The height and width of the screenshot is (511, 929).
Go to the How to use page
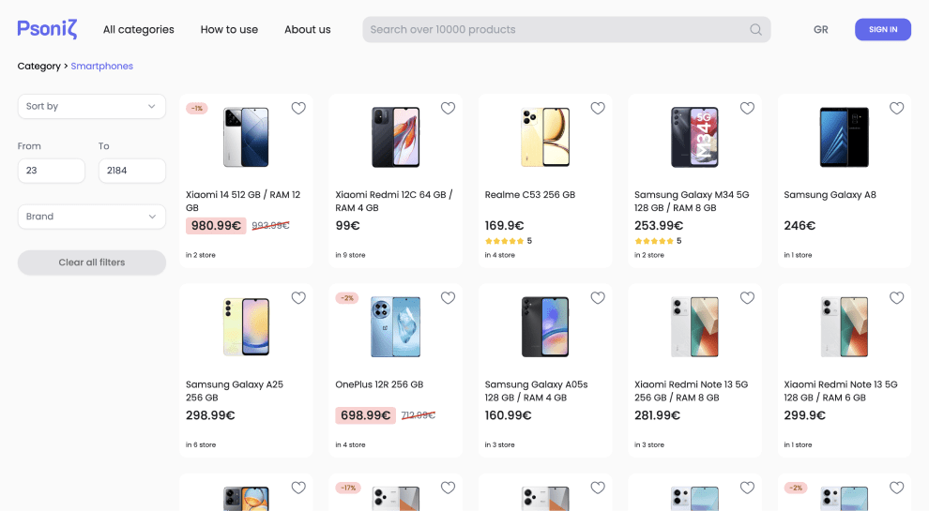[x=229, y=30]
